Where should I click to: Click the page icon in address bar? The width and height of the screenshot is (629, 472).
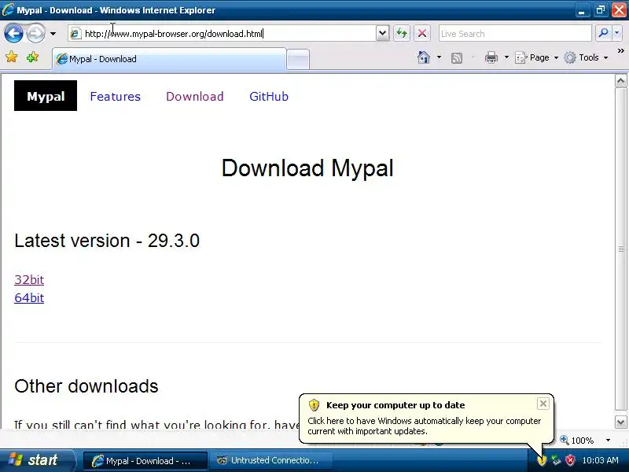pos(75,34)
